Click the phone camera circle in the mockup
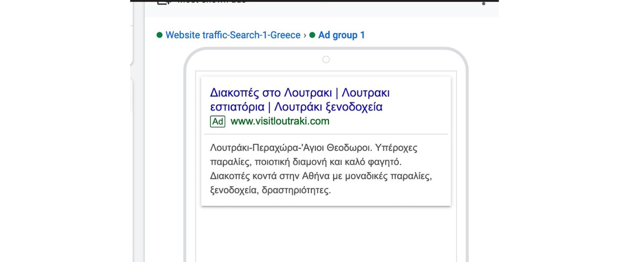This screenshot has height=262, width=629. (326, 60)
